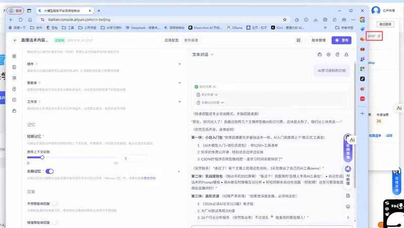Switch to the 应用配置 tab
The width and height of the screenshot is (404, 228).
tap(171, 40)
